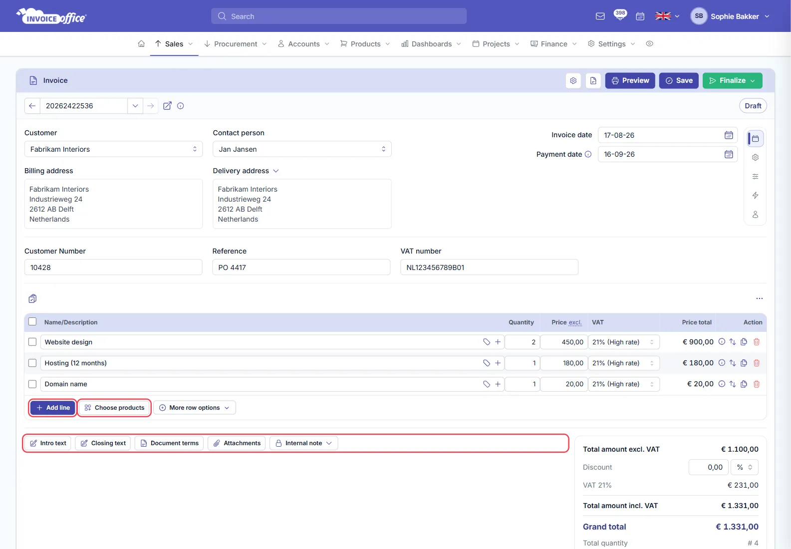The width and height of the screenshot is (791, 549).
Task: Open the Sophie Bakker user menu
Action: (x=730, y=16)
